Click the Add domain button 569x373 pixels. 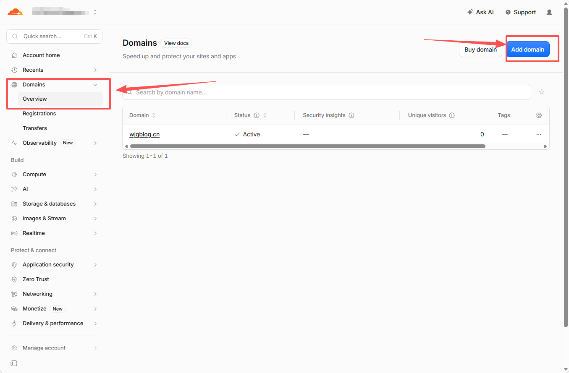528,50
